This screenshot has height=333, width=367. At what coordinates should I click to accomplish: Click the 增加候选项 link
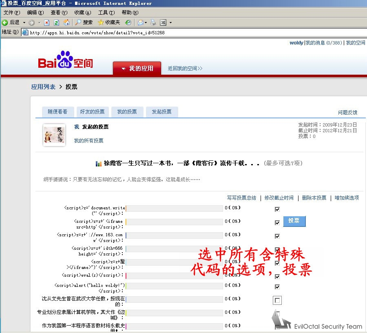(347, 198)
